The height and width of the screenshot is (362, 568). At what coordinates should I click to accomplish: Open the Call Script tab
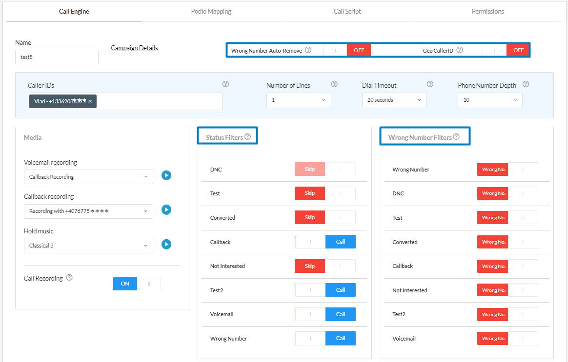347,11
